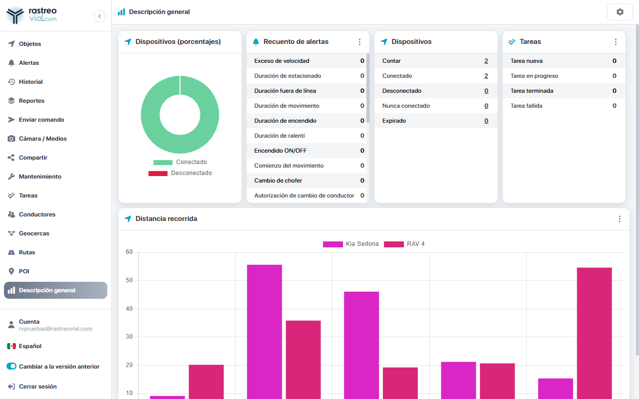Open Recuento de alertas three-dot menu
The image size is (639, 399).
click(359, 42)
